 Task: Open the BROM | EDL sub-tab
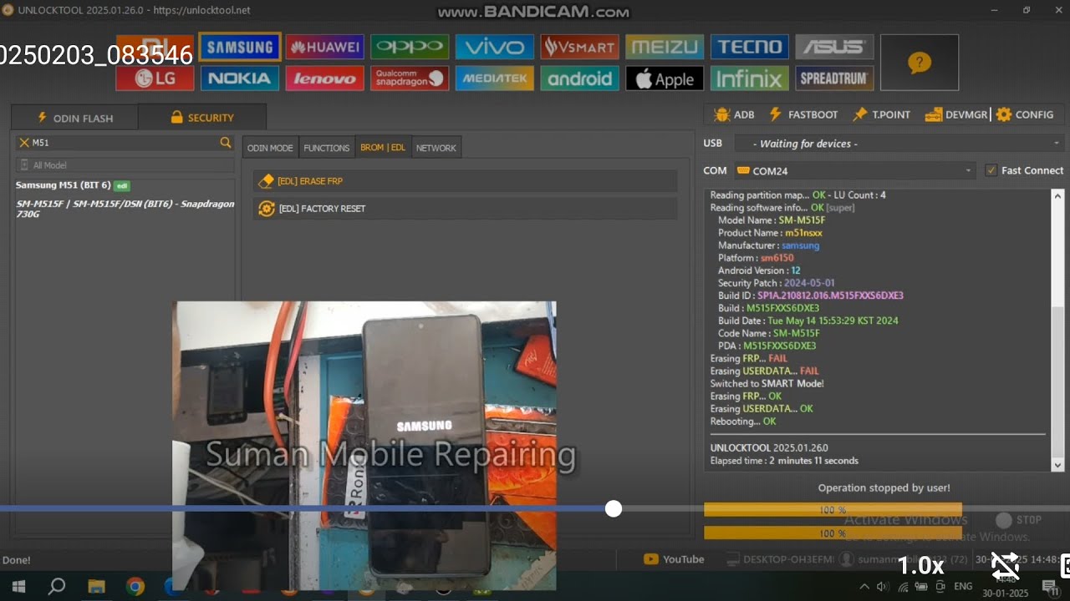383,148
